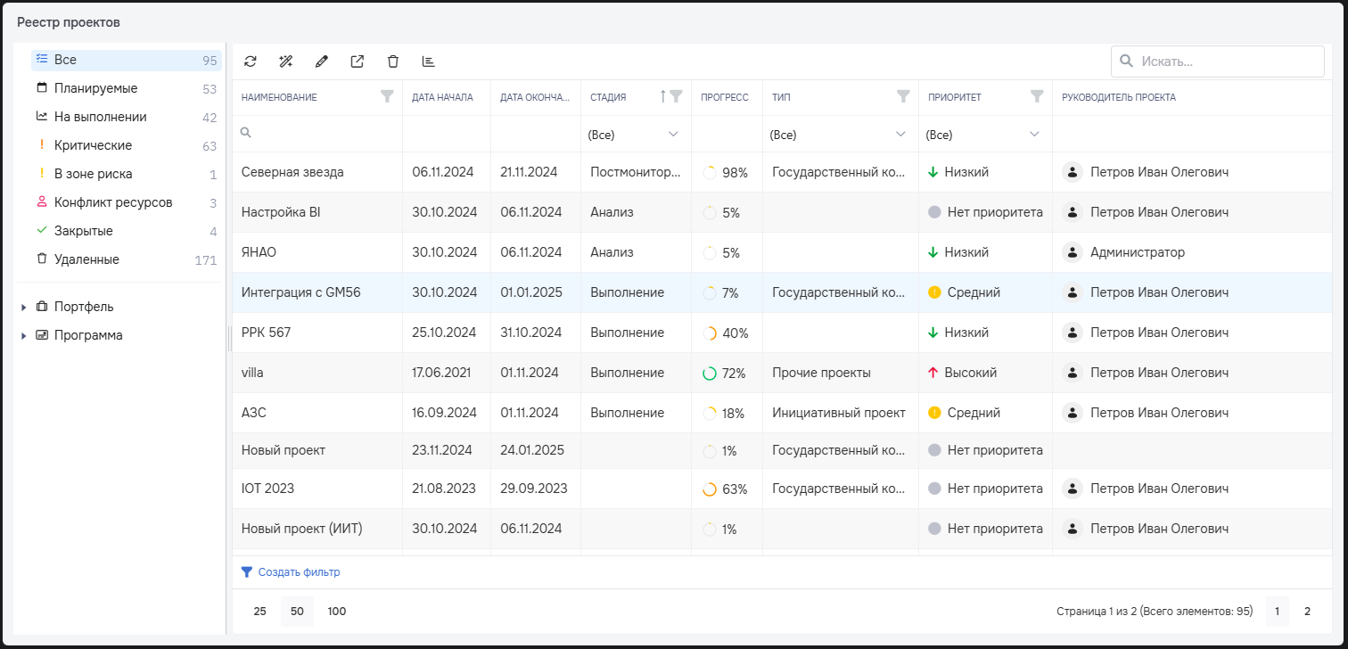Viewport: 1348px width, 649px height.
Task: Select Критические in the sidebar
Action: (x=127, y=145)
